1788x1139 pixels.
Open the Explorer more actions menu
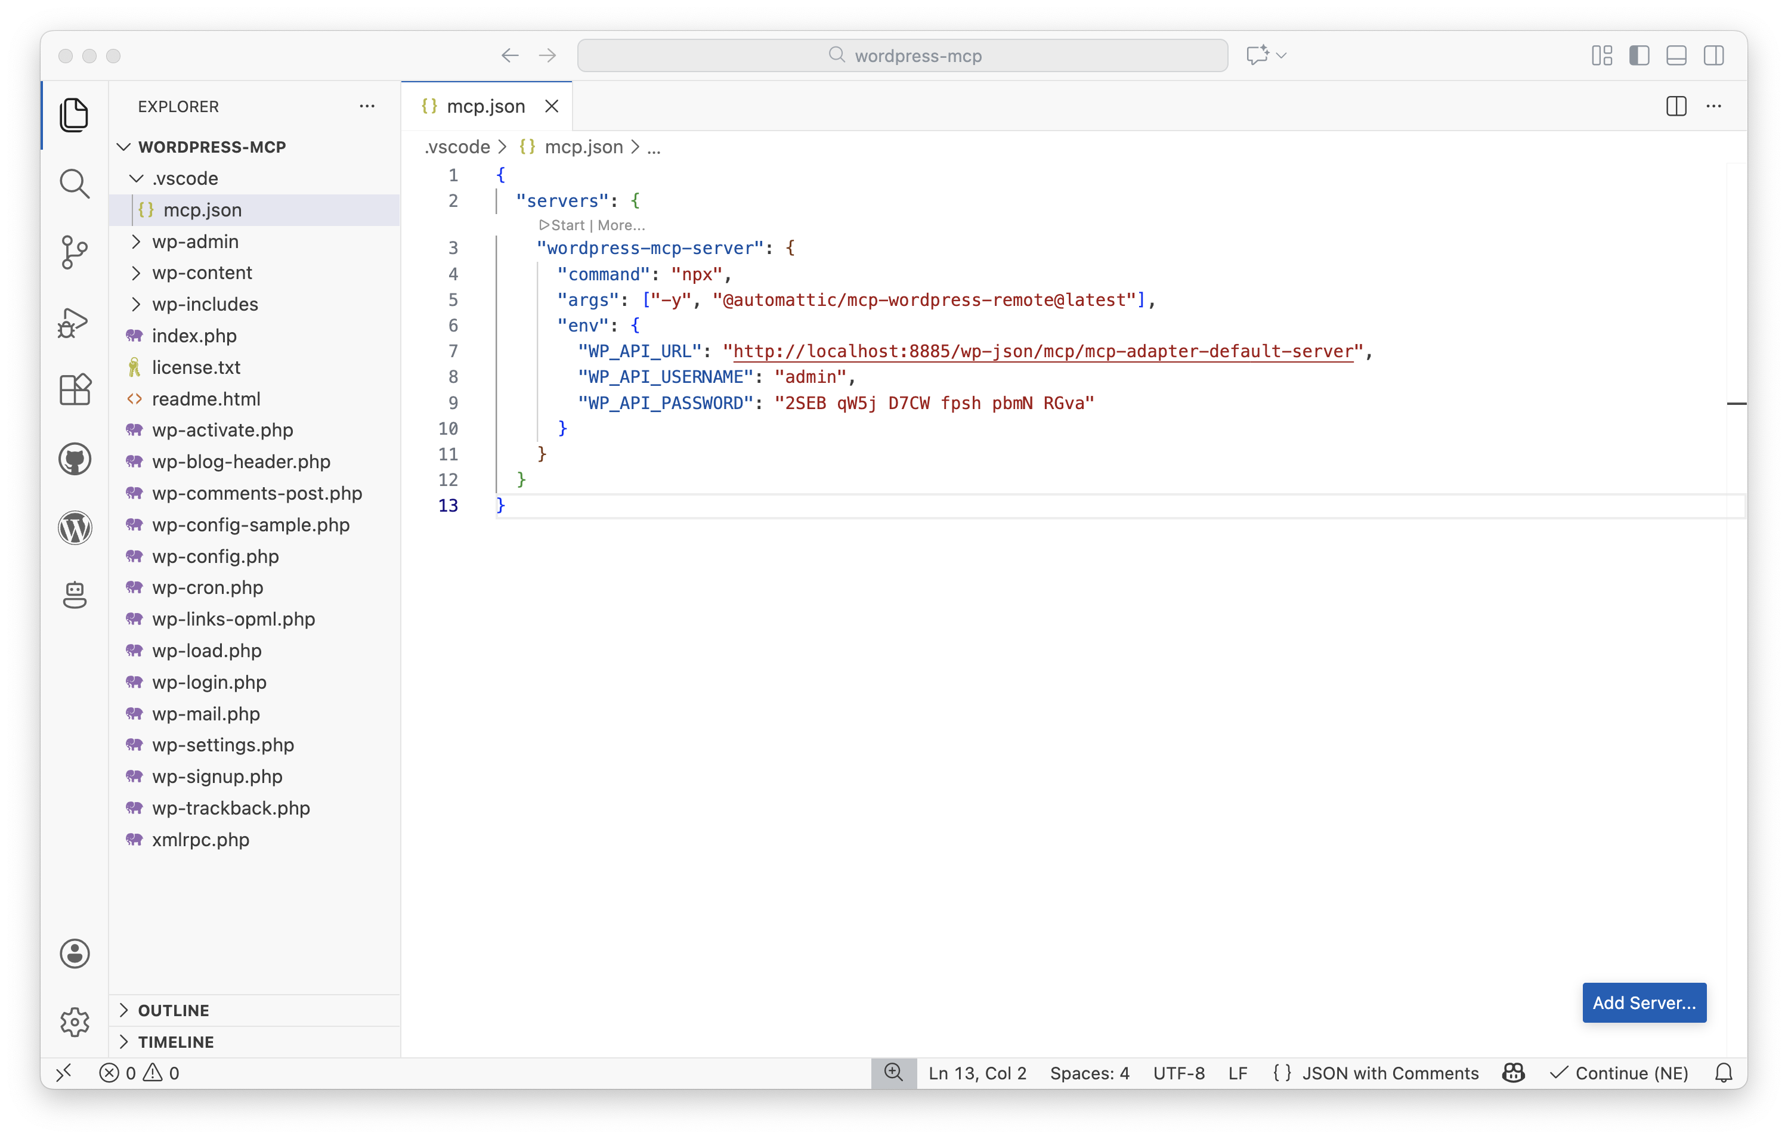pos(367,106)
